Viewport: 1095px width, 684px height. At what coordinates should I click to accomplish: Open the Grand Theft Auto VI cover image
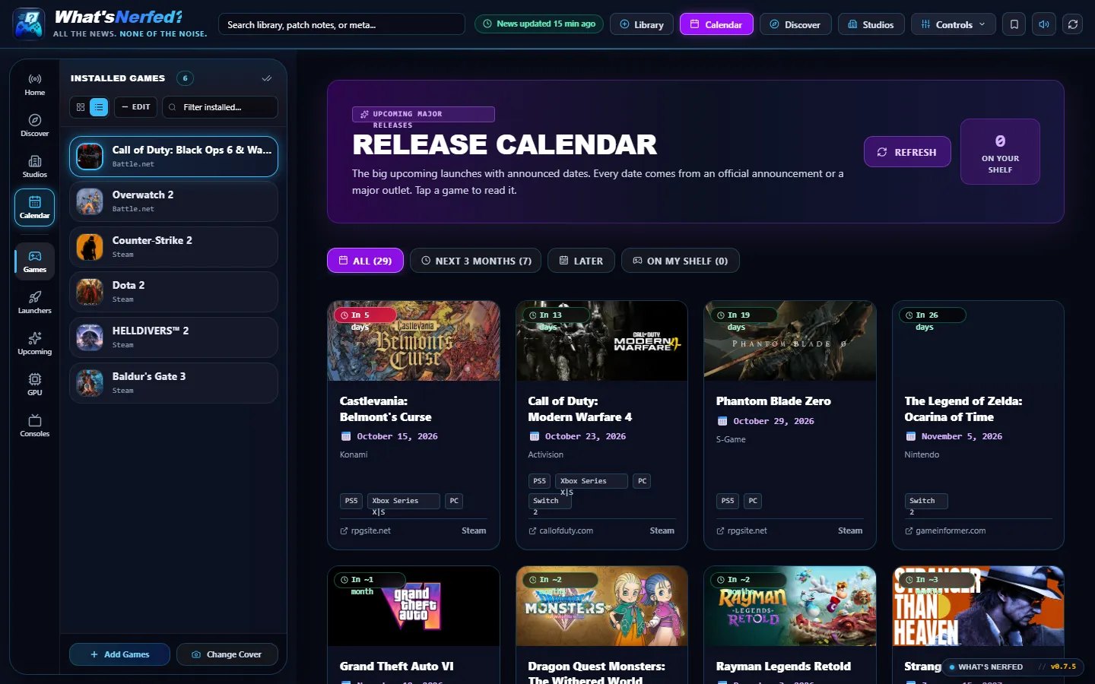pyautogui.click(x=414, y=606)
